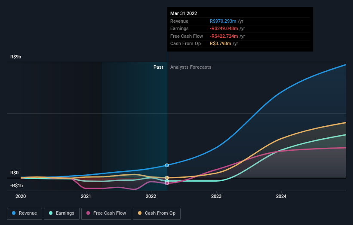Toggle the Earnings legend button
353x225 pixels.
tap(61, 213)
